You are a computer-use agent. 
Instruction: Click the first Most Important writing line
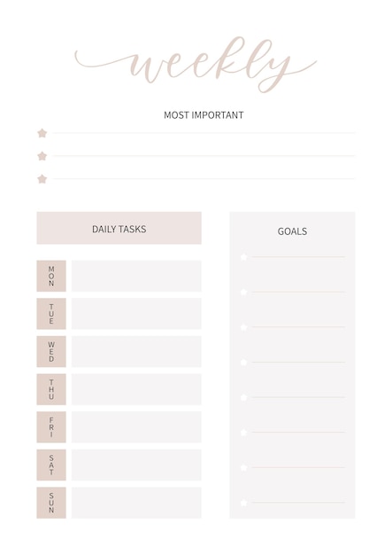click(204, 133)
